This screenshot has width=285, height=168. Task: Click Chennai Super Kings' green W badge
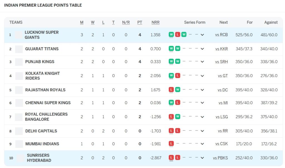[171, 103]
